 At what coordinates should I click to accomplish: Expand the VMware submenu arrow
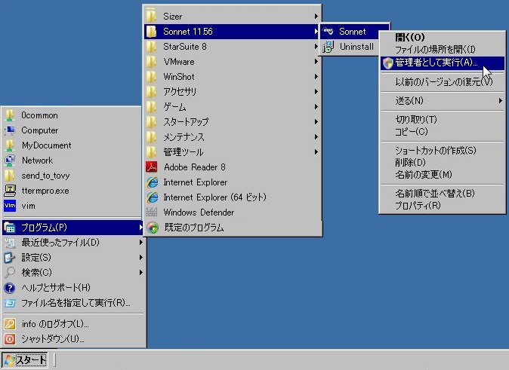316,62
